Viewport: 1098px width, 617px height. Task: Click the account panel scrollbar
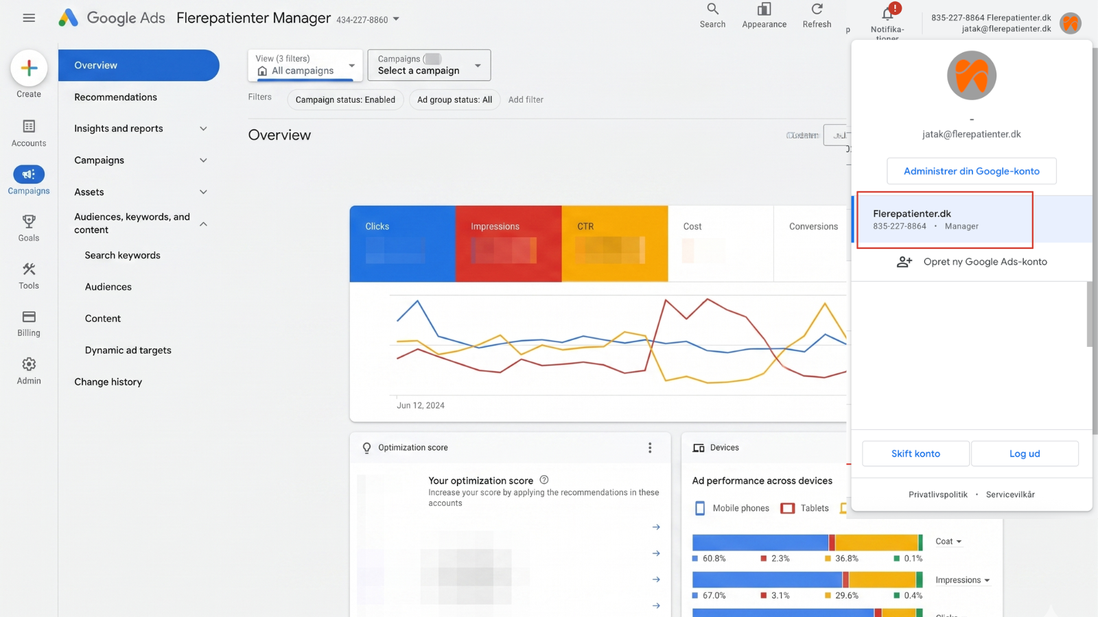point(1090,314)
